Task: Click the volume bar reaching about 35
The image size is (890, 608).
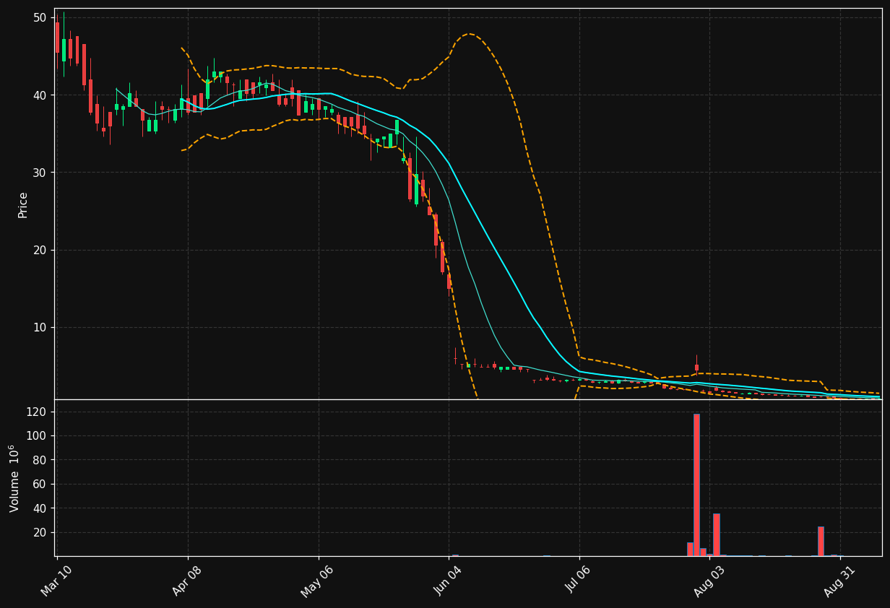Action: click(x=716, y=534)
